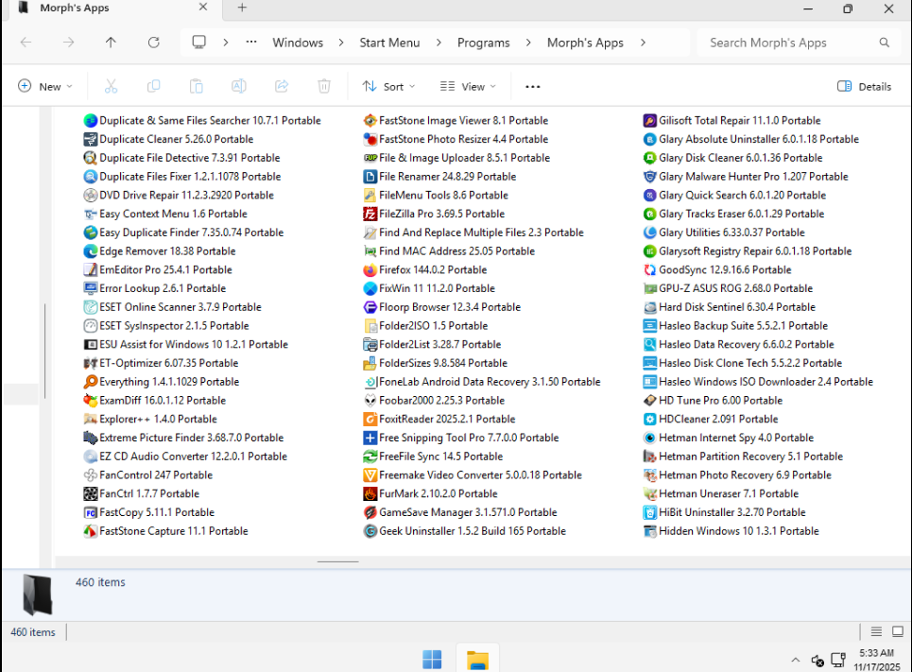Open the View options dropdown
Image resolution: width=912 pixels, height=672 pixels.
[x=468, y=86]
